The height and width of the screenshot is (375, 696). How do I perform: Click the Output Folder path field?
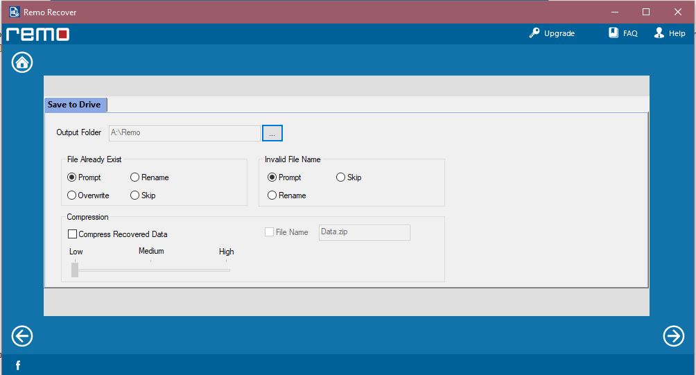(x=184, y=132)
